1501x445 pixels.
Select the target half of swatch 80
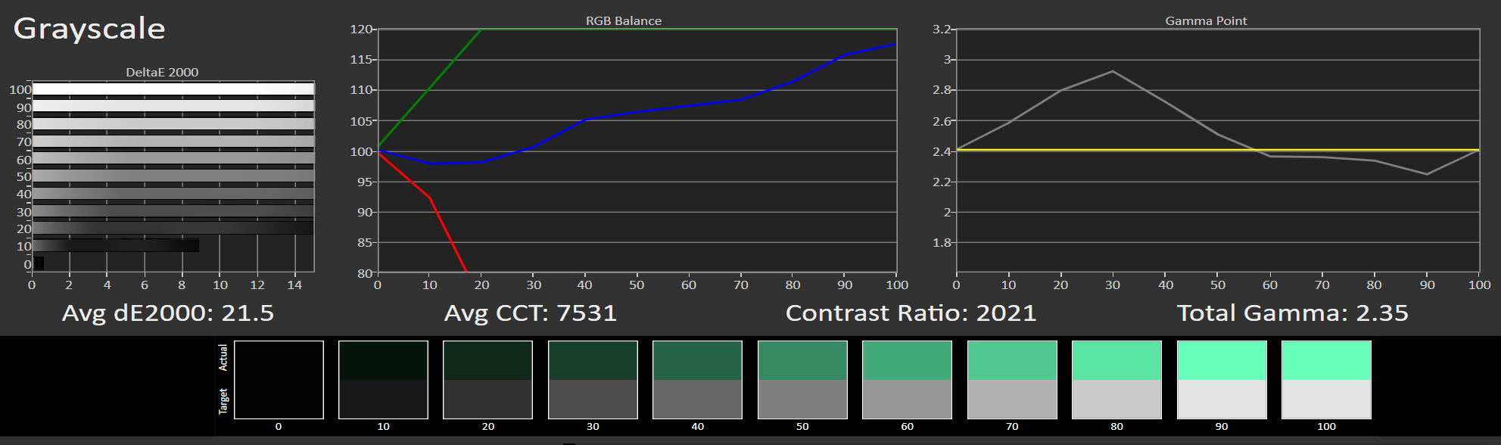point(1116,399)
